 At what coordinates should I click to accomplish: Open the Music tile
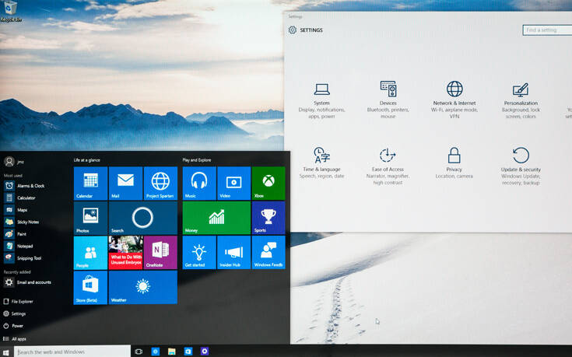coord(199,184)
